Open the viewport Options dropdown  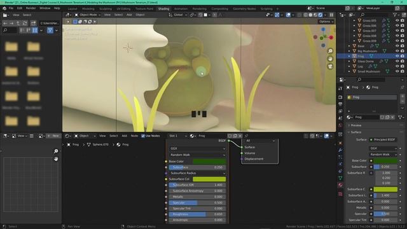(326, 22)
